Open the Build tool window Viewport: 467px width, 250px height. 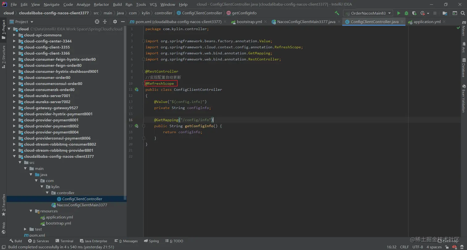point(15,241)
